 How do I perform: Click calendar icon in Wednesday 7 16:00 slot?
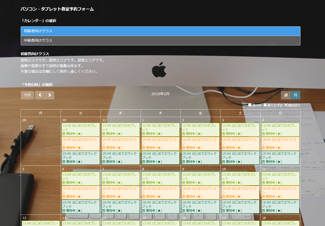pyautogui.click(x=104, y=197)
